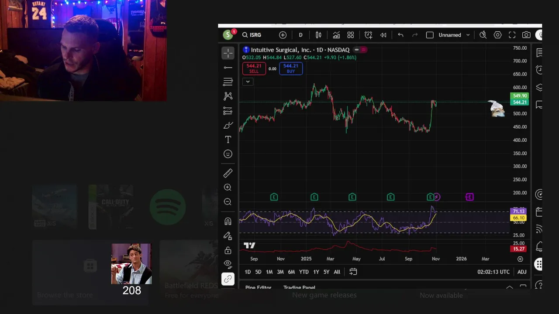559x314 pixels.
Task: Click the zoom in magnifier tool
Action: coord(228,187)
